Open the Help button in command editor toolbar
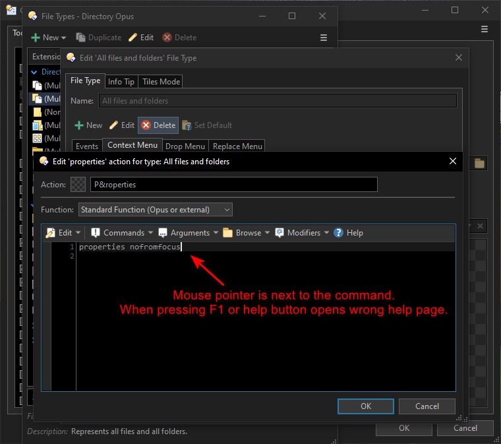 tap(348, 233)
